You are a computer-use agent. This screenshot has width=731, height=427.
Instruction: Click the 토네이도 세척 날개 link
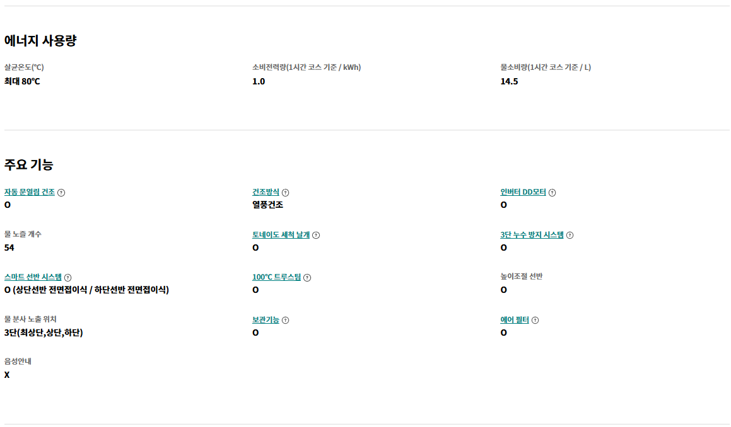(x=281, y=235)
